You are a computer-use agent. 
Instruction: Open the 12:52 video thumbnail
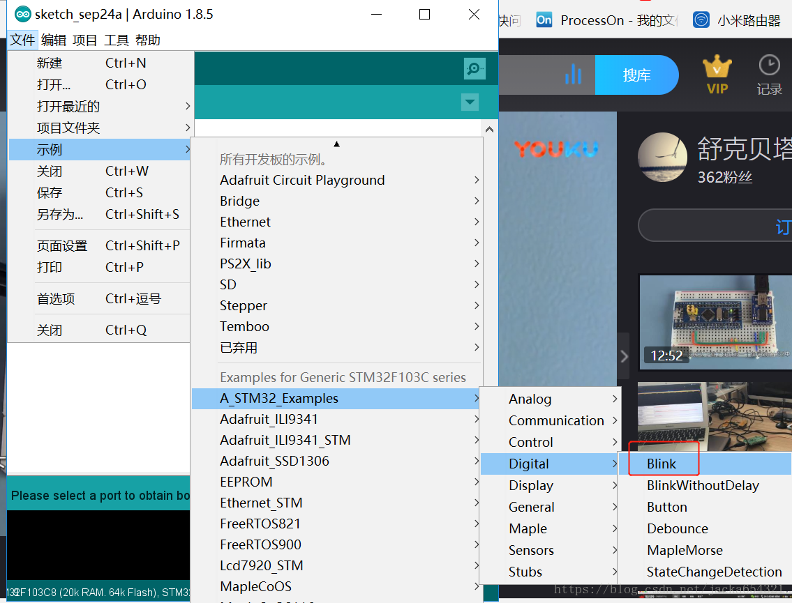(x=715, y=322)
